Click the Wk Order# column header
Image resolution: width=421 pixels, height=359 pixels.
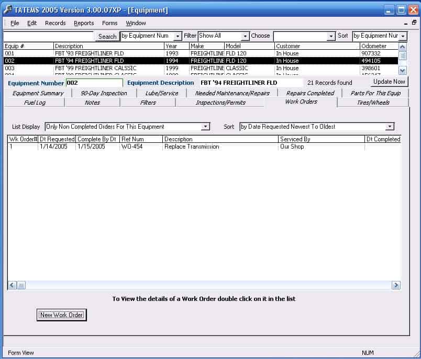coord(23,139)
